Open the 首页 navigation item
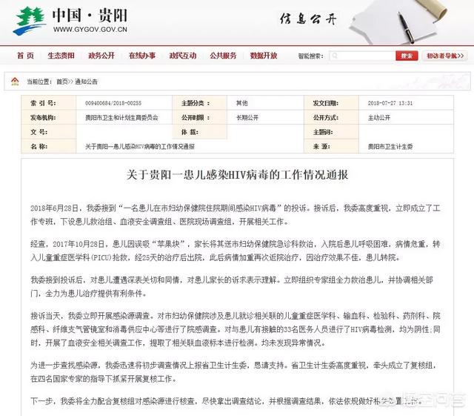 pyautogui.click(x=25, y=56)
